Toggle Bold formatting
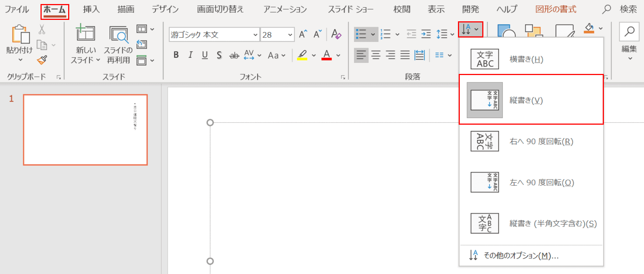The height and width of the screenshot is (274, 644). tap(176, 55)
